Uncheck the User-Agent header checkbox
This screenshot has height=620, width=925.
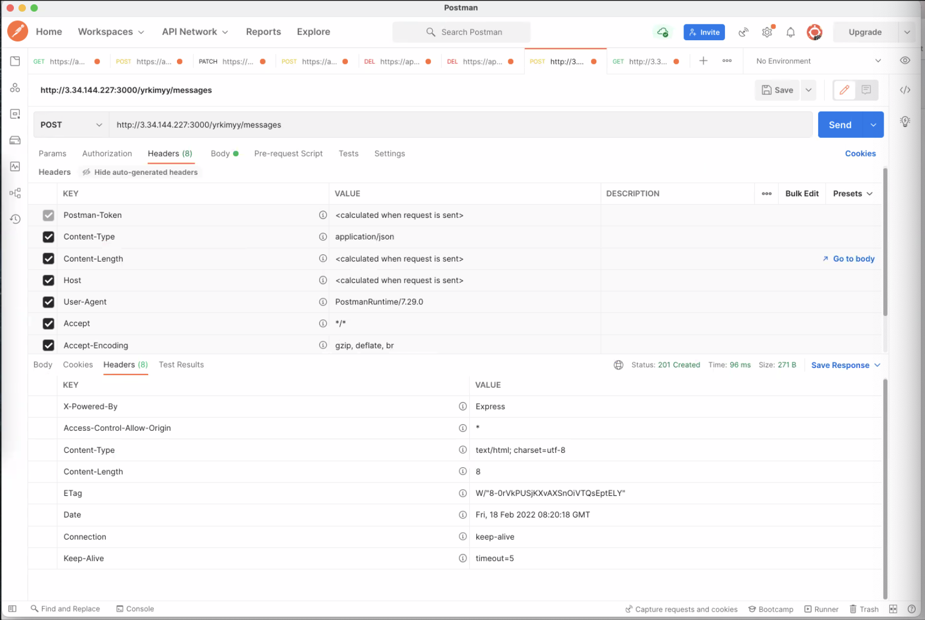pos(49,302)
